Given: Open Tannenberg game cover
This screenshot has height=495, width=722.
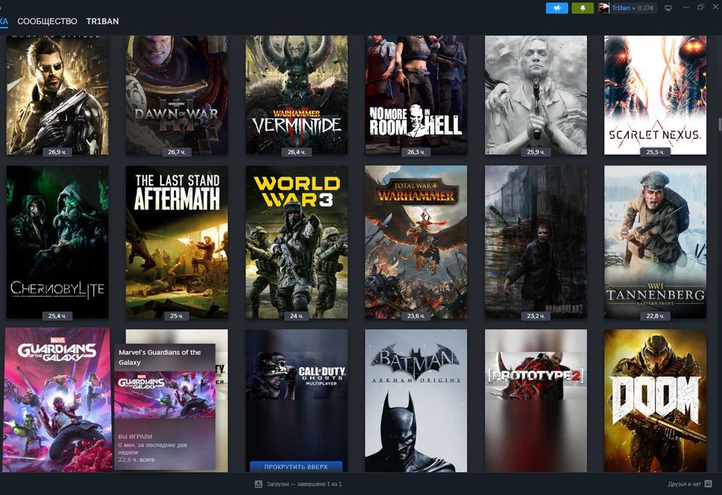Looking at the screenshot, I should (x=656, y=242).
